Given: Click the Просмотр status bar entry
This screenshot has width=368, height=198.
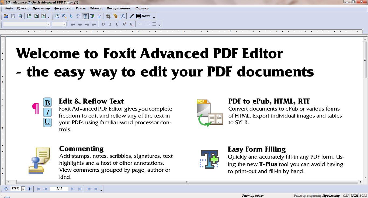Looking at the screenshot, I should pos(331,196).
